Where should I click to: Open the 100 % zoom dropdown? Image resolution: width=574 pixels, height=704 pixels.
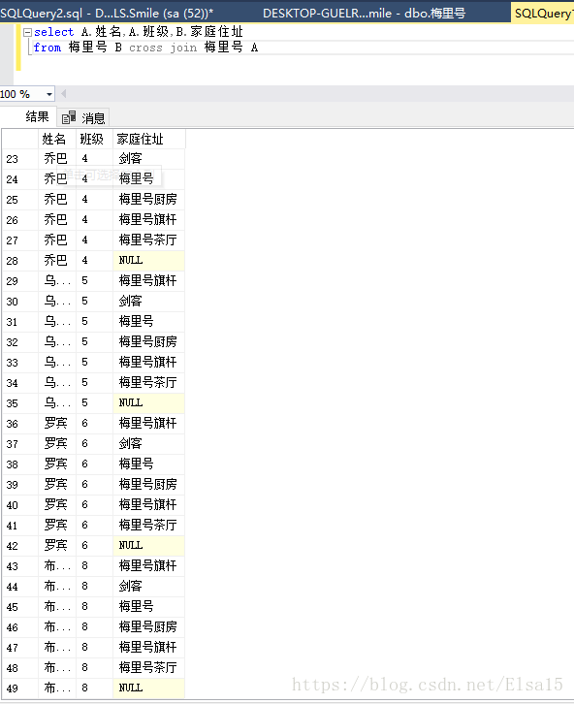pyautogui.click(x=48, y=94)
